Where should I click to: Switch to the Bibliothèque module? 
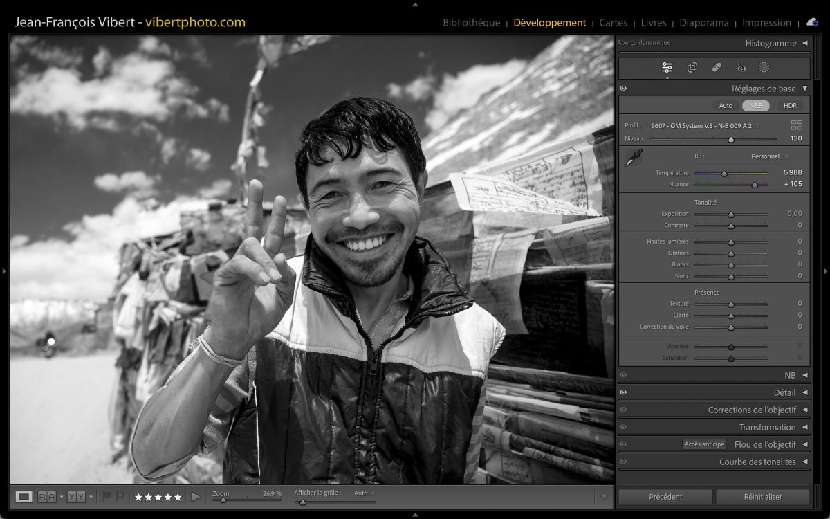[x=471, y=23]
